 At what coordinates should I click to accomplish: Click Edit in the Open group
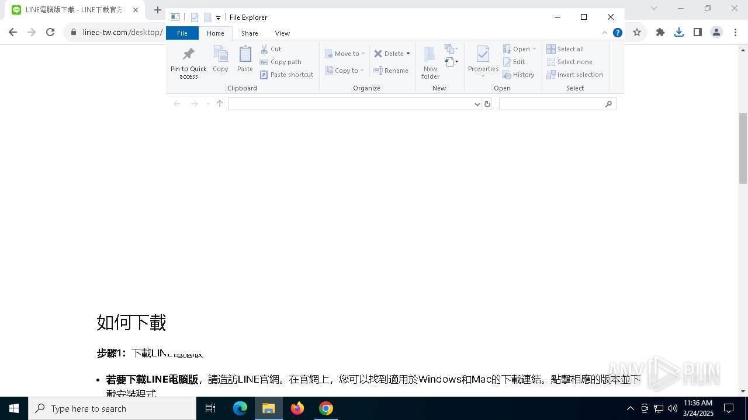[514, 62]
